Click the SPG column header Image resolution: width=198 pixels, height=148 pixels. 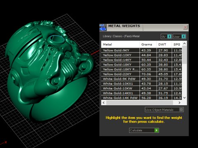coord(177,44)
